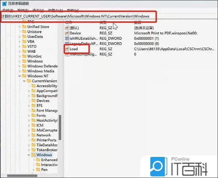Screen dimensions: 218x178
Task: Select the Background tree key
Action: pyautogui.click(x=47, y=96)
